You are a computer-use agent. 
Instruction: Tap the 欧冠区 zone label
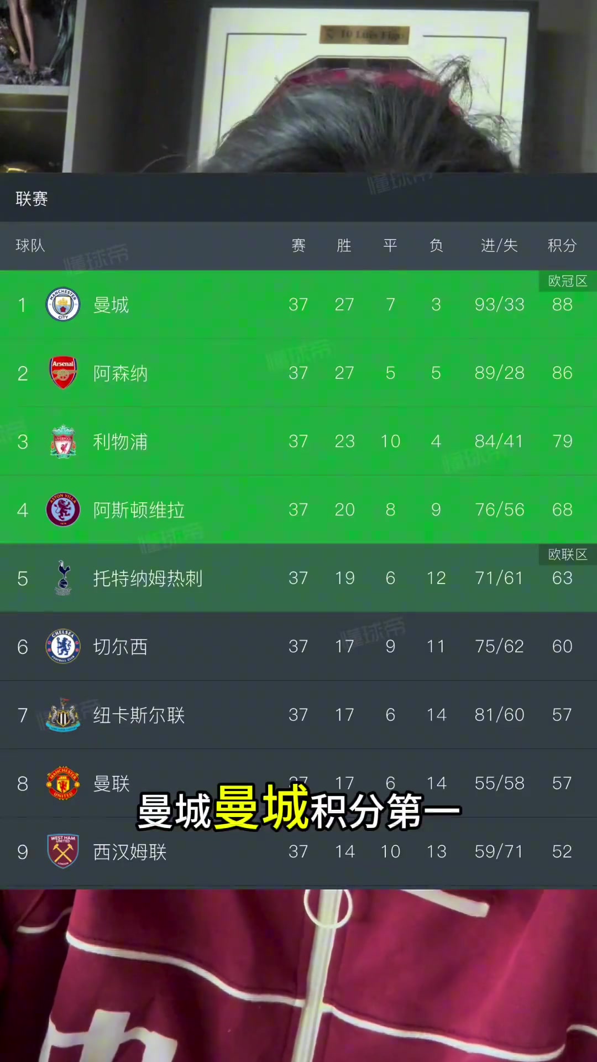(568, 281)
